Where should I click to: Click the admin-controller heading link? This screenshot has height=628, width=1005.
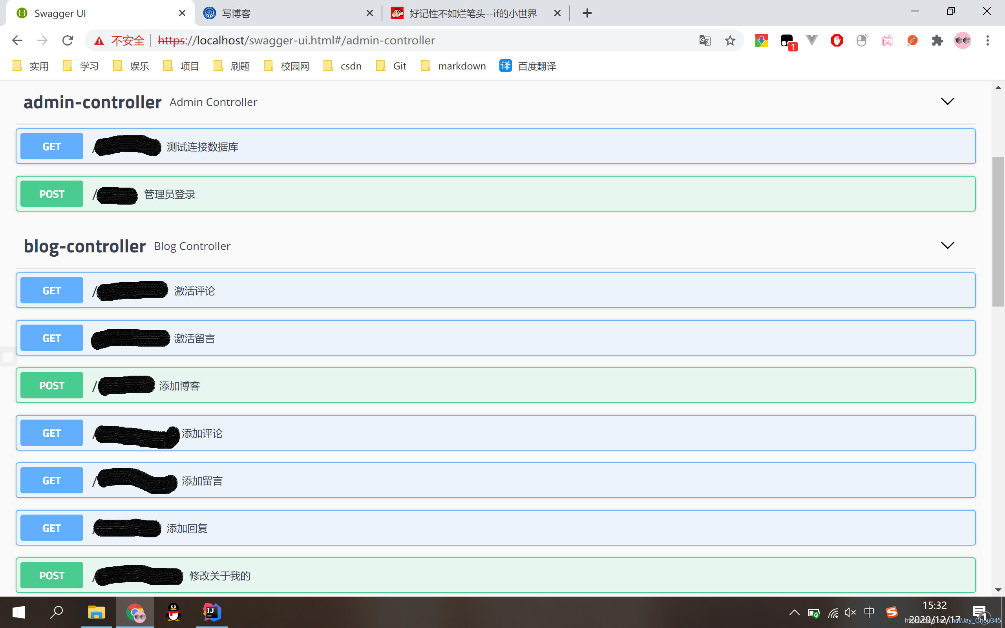92,102
